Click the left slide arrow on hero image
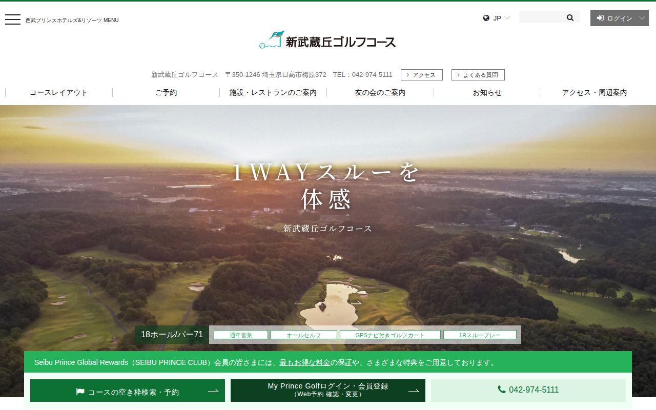The image size is (656, 410). coord(299,303)
